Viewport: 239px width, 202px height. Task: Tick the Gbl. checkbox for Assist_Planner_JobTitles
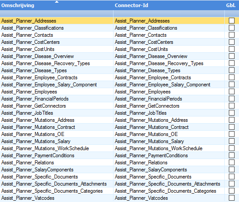[x=231, y=113]
